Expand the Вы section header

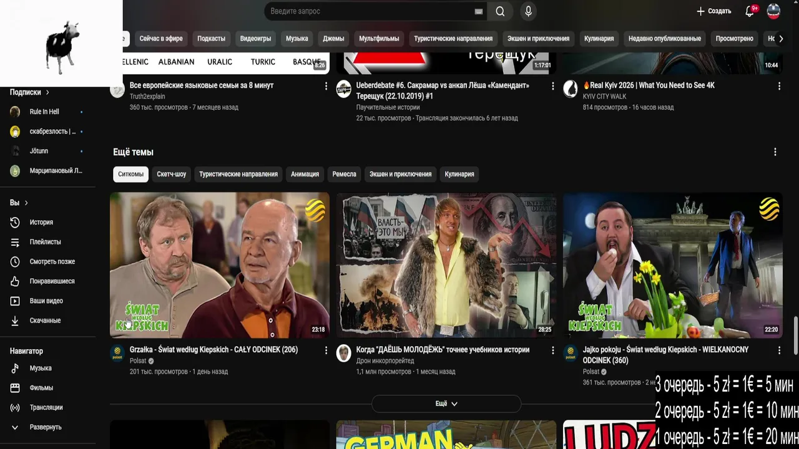click(19, 203)
